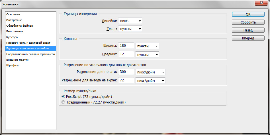
Task: Click the Вперед button
Action: (x=248, y=38)
